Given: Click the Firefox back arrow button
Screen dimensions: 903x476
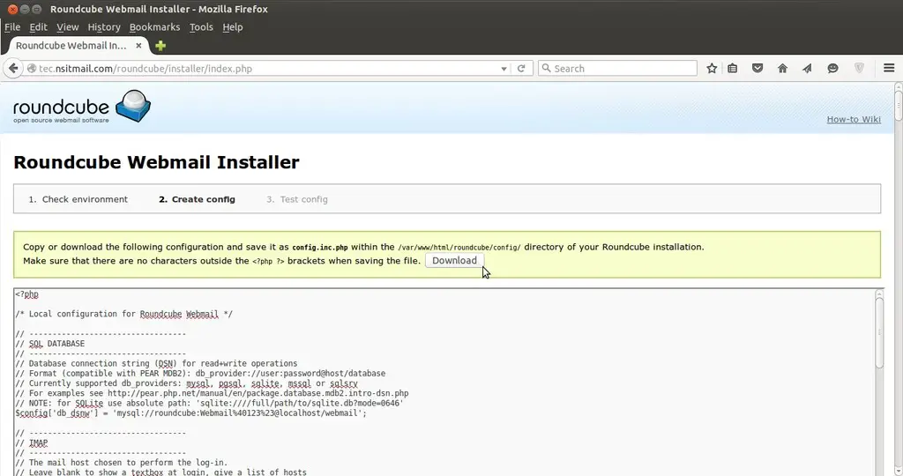Looking at the screenshot, I should (x=13, y=68).
